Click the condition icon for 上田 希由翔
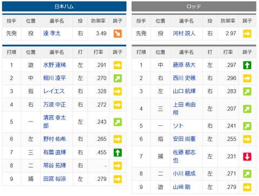This screenshot has width=259, height=196. pos(247,109)
